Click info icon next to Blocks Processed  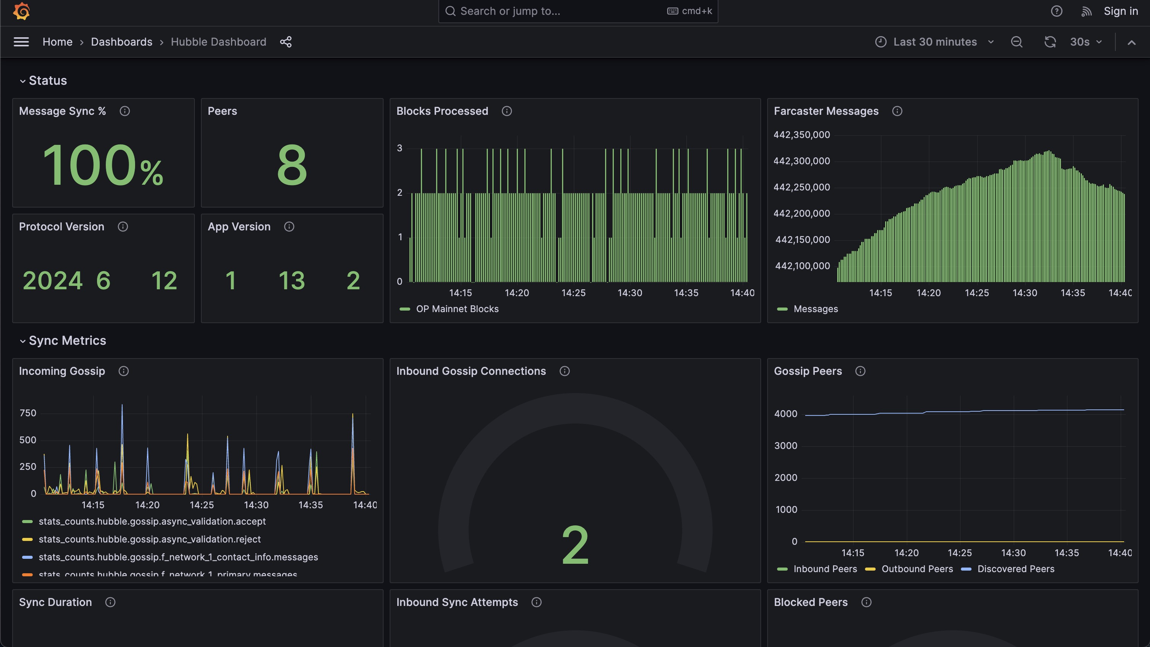click(x=507, y=111)
